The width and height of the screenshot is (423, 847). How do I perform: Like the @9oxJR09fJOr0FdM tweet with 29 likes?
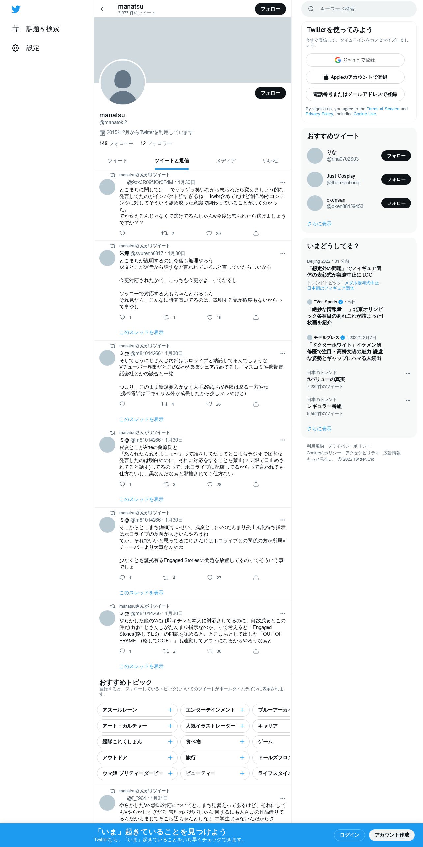pyautogui.click(x=209, y=233)
